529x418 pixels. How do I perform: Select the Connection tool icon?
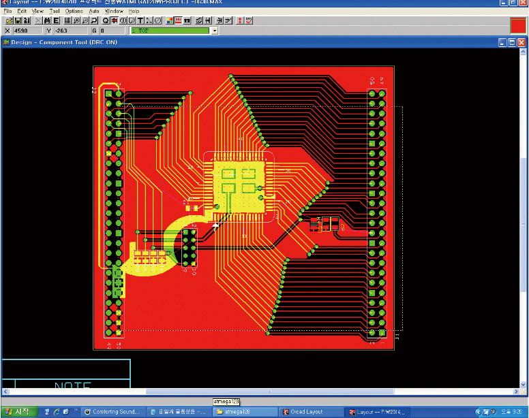pos(149,20)
